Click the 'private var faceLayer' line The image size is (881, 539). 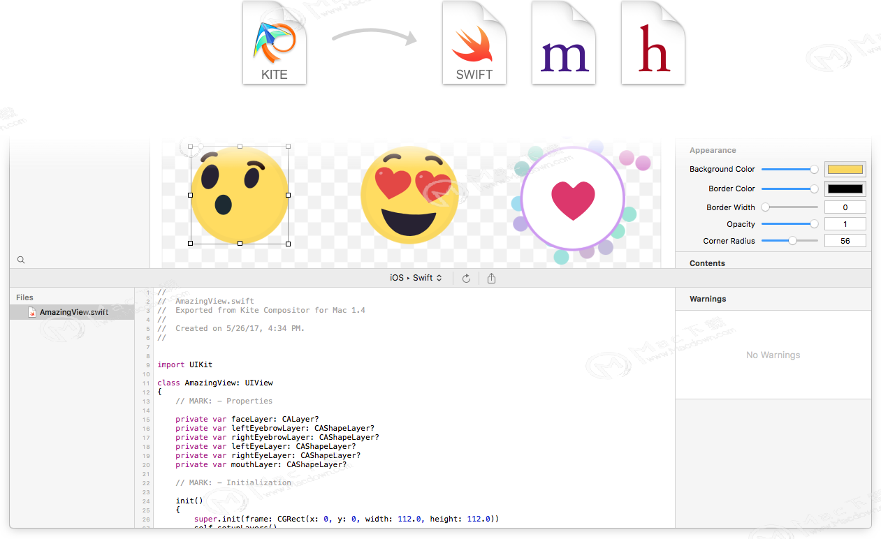(247, 420)
